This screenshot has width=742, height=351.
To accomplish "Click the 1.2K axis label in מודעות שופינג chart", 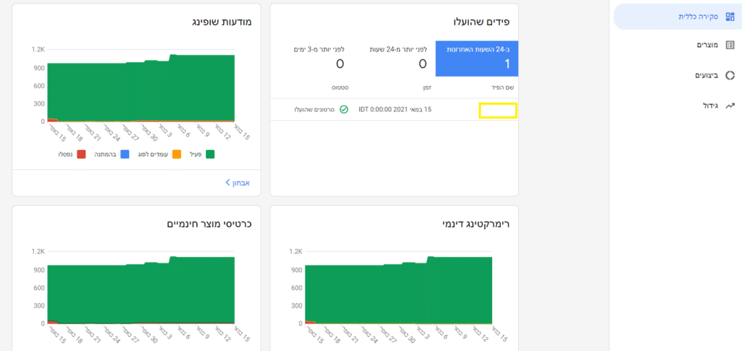I will pyautogui.click(x=38, y=50).
